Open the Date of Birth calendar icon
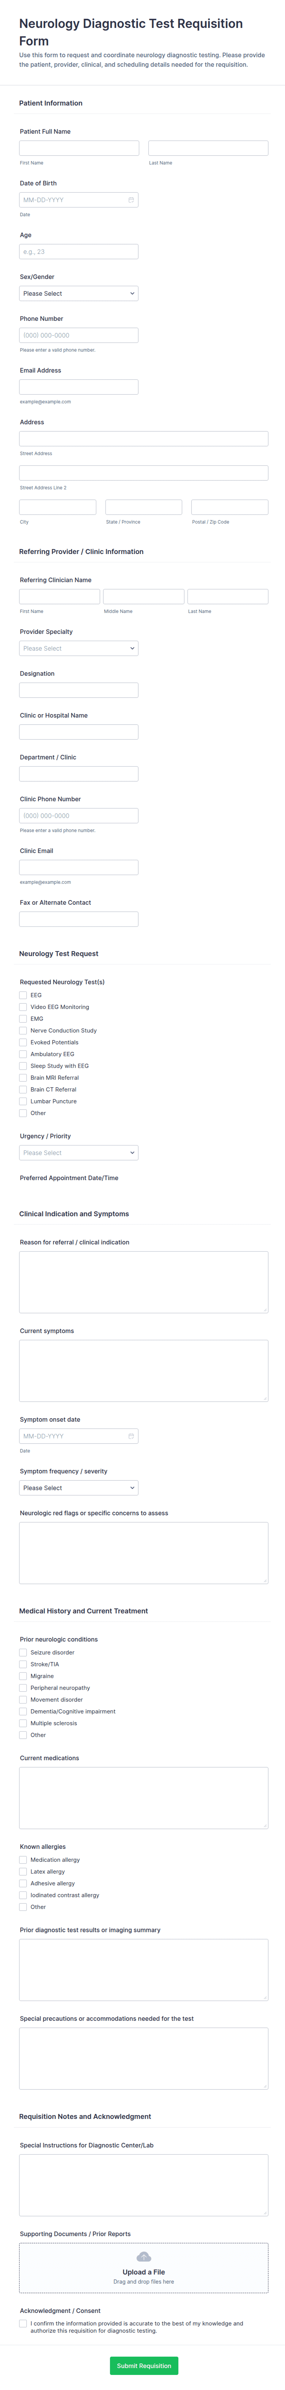 (x=131, y=199)
